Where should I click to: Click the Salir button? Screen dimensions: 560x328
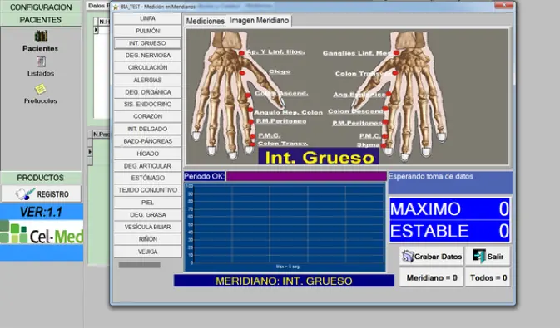click(x=488, y=257)
